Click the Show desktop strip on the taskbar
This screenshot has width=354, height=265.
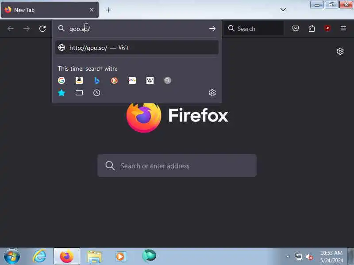[x=351, y=257]
